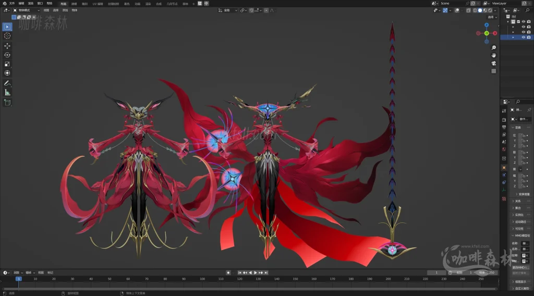Viewport: 534px width, 296px height.
Task: Open the Output properties tab
Action: tap(504, 127)
